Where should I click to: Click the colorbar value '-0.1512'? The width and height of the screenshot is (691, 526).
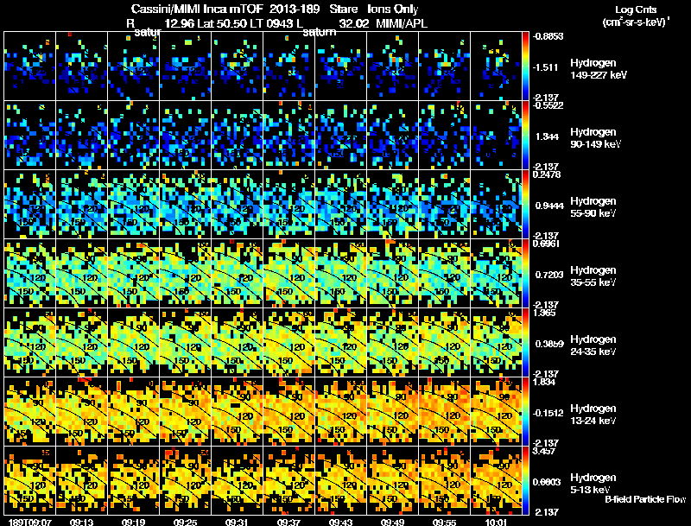549,413
